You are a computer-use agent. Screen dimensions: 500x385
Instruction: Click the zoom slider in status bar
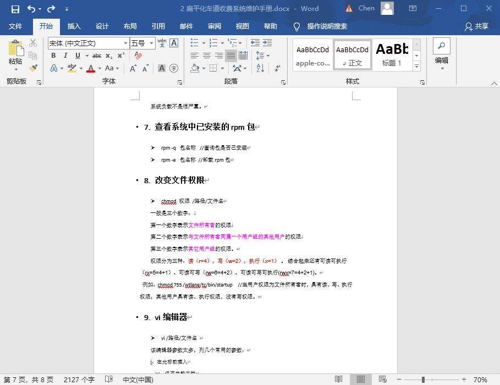(422, 380)
